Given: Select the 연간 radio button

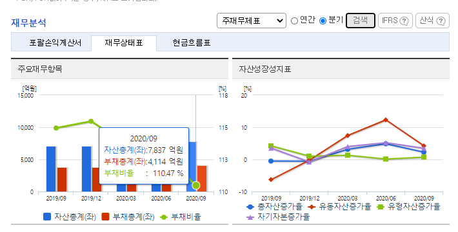Looking at the screenshot, I should point(294,21).
